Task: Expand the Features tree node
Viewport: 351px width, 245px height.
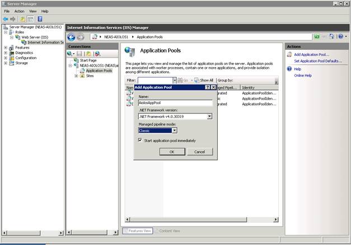Action: pyautogui.click(x=6, y=48)
